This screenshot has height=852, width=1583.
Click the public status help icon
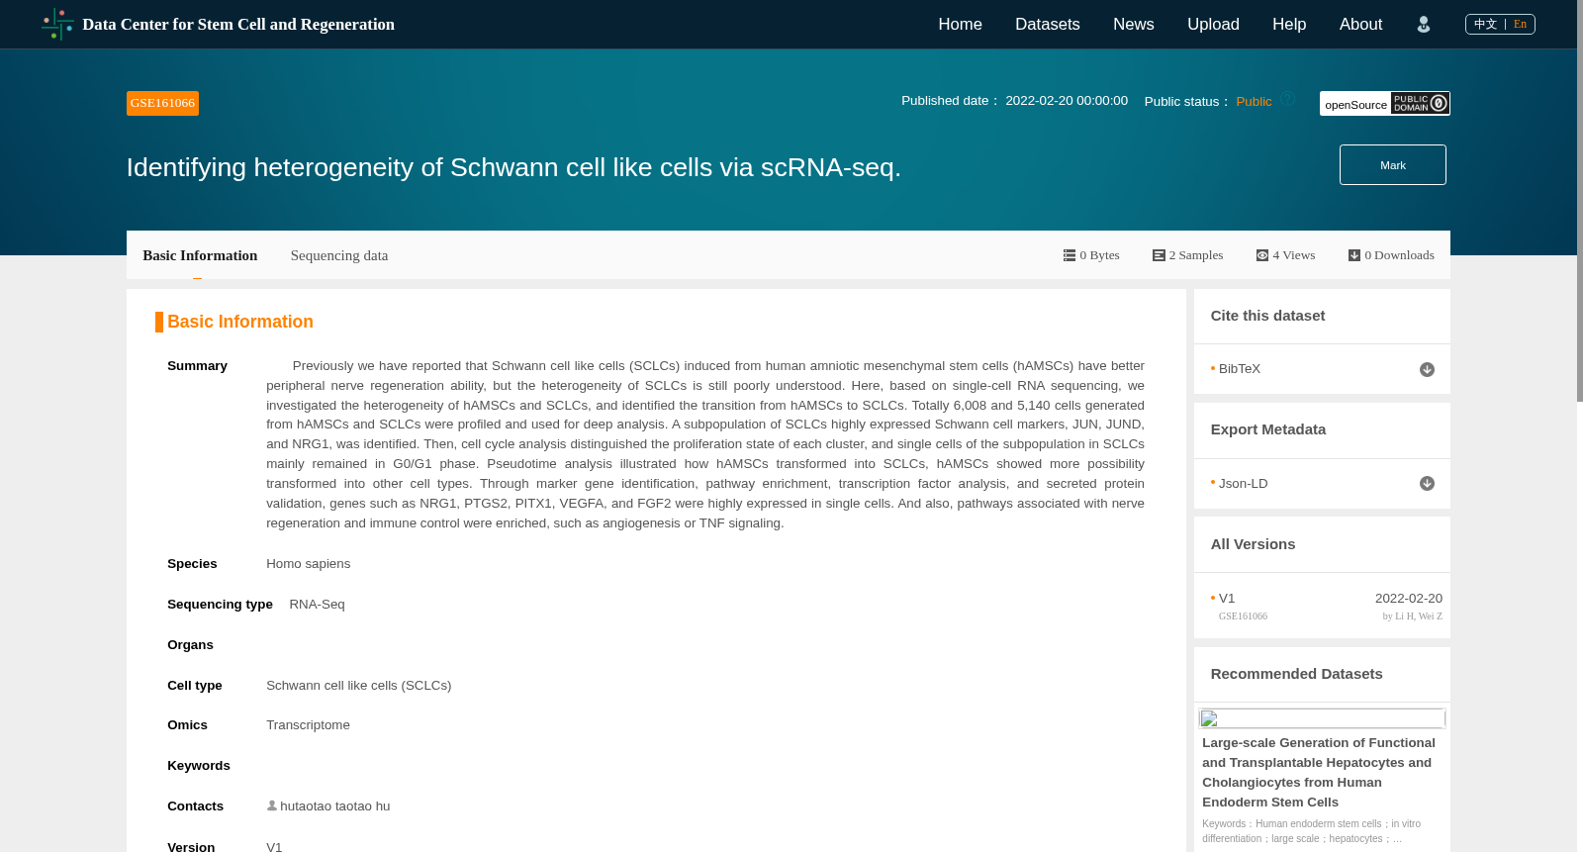[x=1288, y=99]
